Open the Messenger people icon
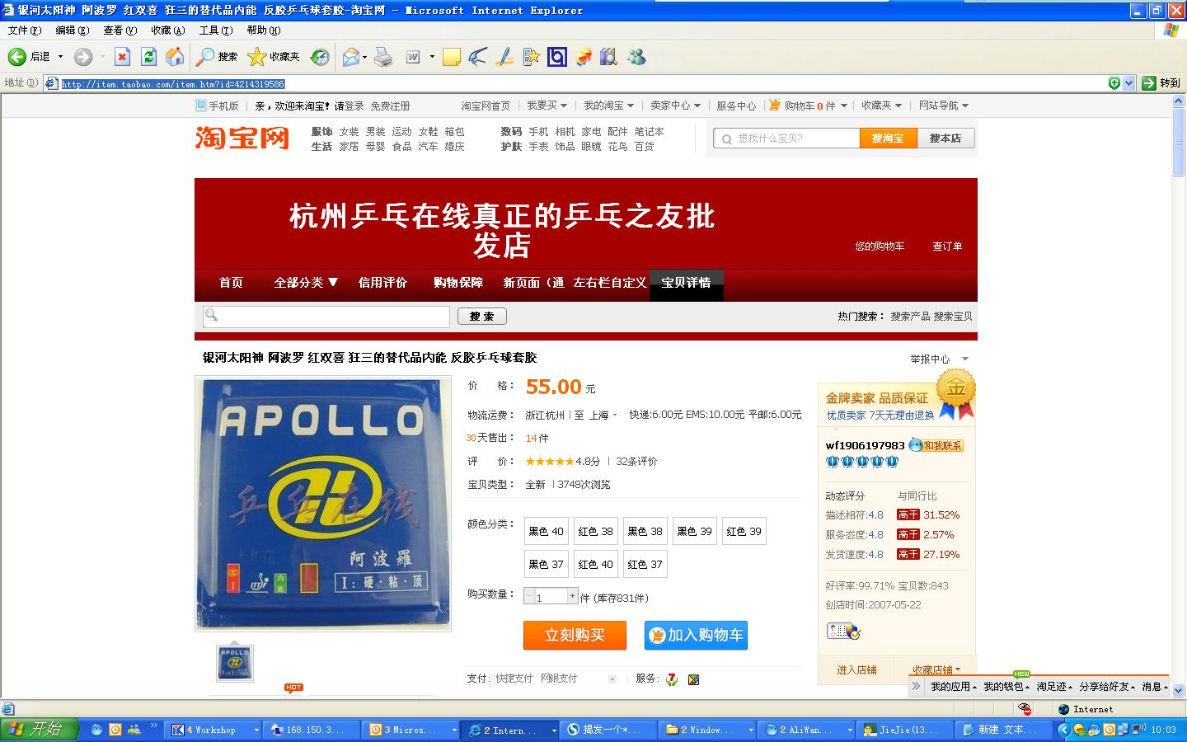The height and width of the screenshot is (742, 1187). [x=636, y=56]
